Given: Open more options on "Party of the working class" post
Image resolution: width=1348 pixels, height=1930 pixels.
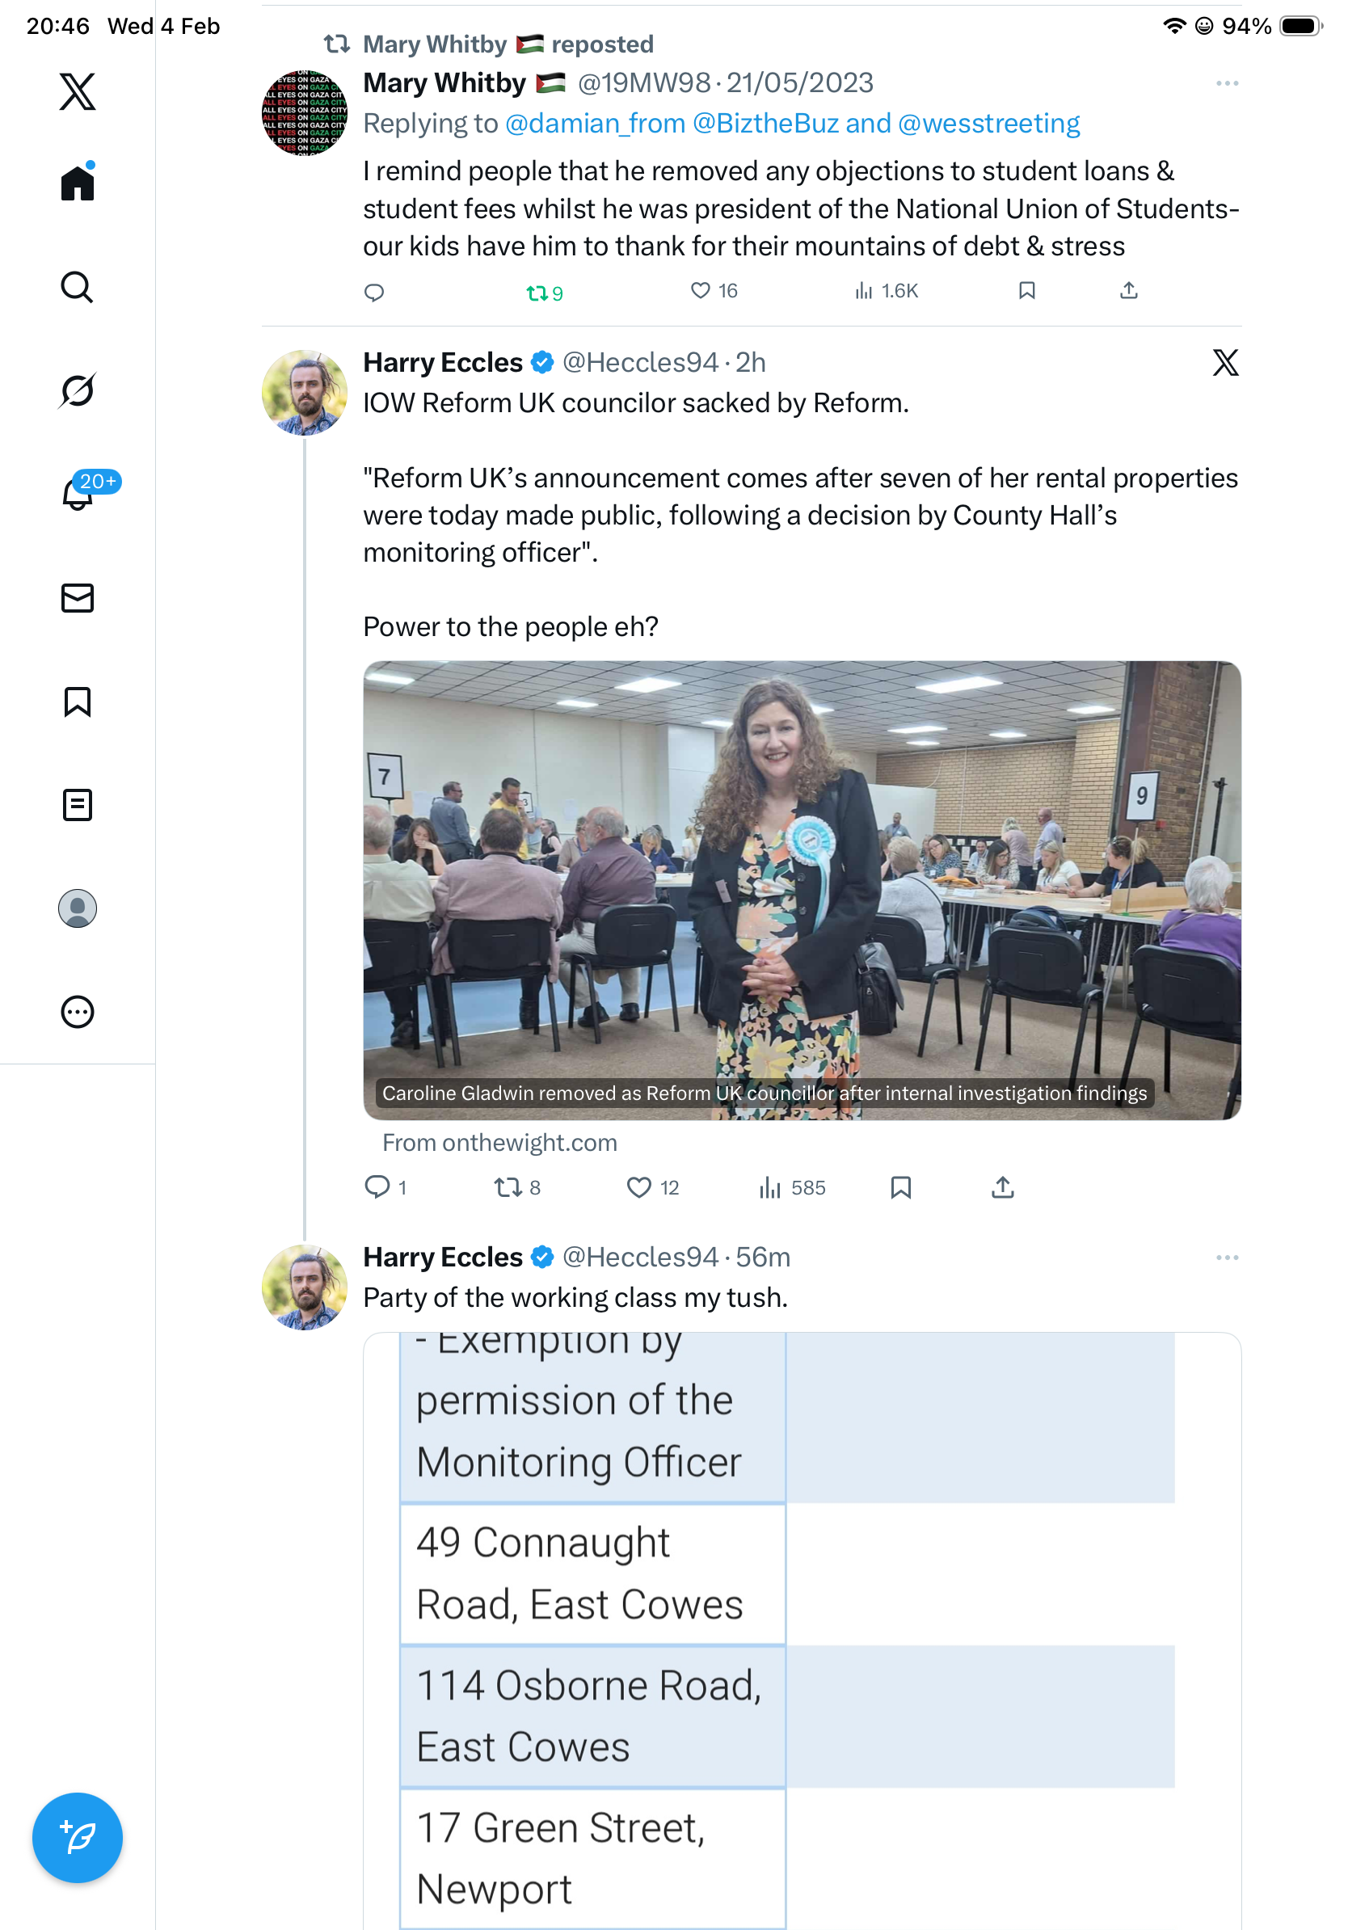Looking at the screenshot, I should click(1226, 1258).
